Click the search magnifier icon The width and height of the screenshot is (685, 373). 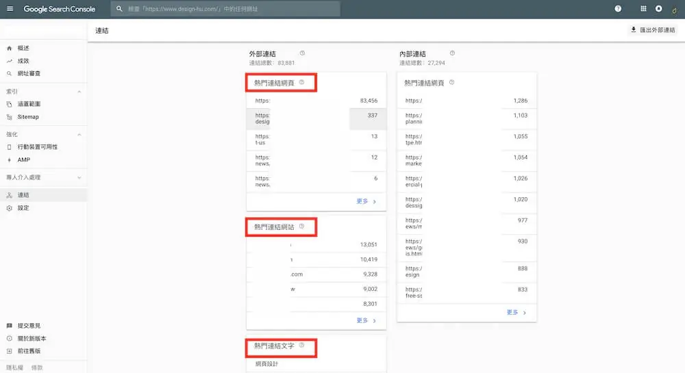[x=119, y=9]
